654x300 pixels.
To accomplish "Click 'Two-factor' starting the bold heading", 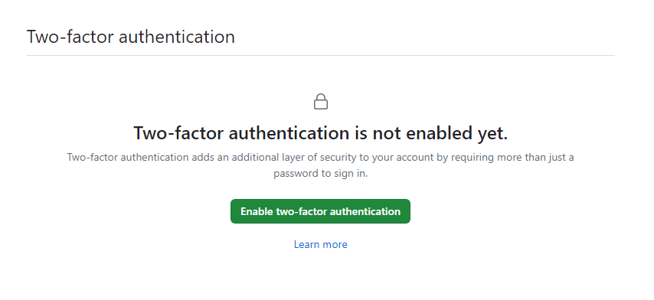I will [x=179, y=133].
